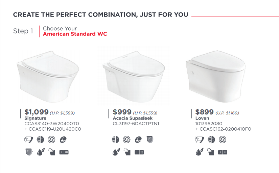This screenshot has height=173, width=279.
Task: Click the dual flush plate icon under Signature
Action: point(64,152)
